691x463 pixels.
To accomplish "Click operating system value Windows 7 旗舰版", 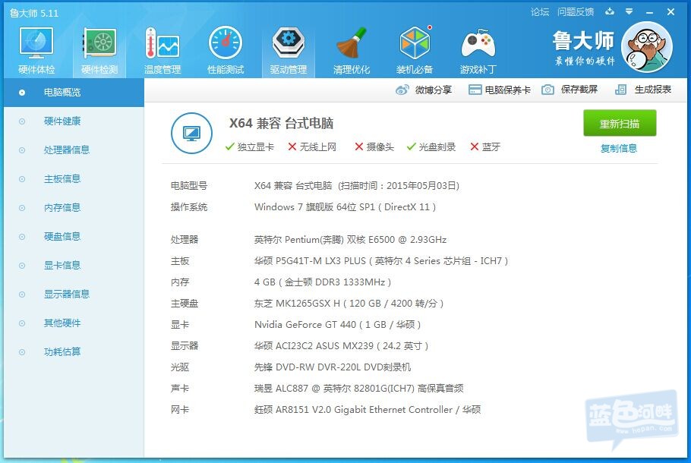I will click(x=345, y=207).
